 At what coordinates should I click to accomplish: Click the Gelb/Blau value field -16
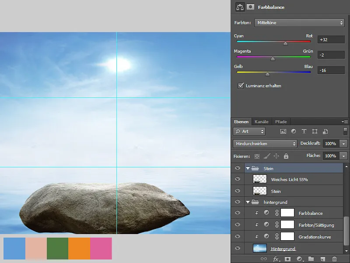pos(331,70)
